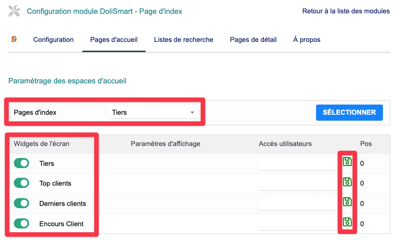Open the À propos tab
This screenshot has height=240, width=400.
pos(307,40)
